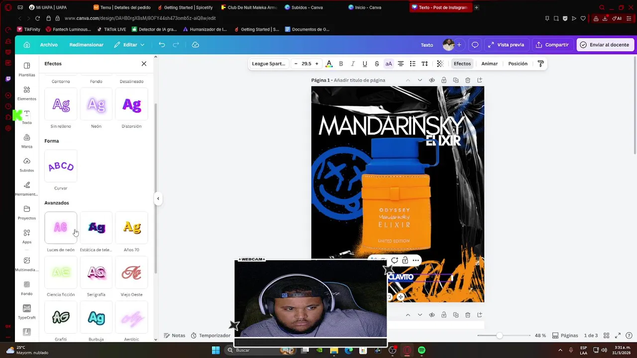Toggle italic formatting

pyautogui.click(x=353, y=64)
